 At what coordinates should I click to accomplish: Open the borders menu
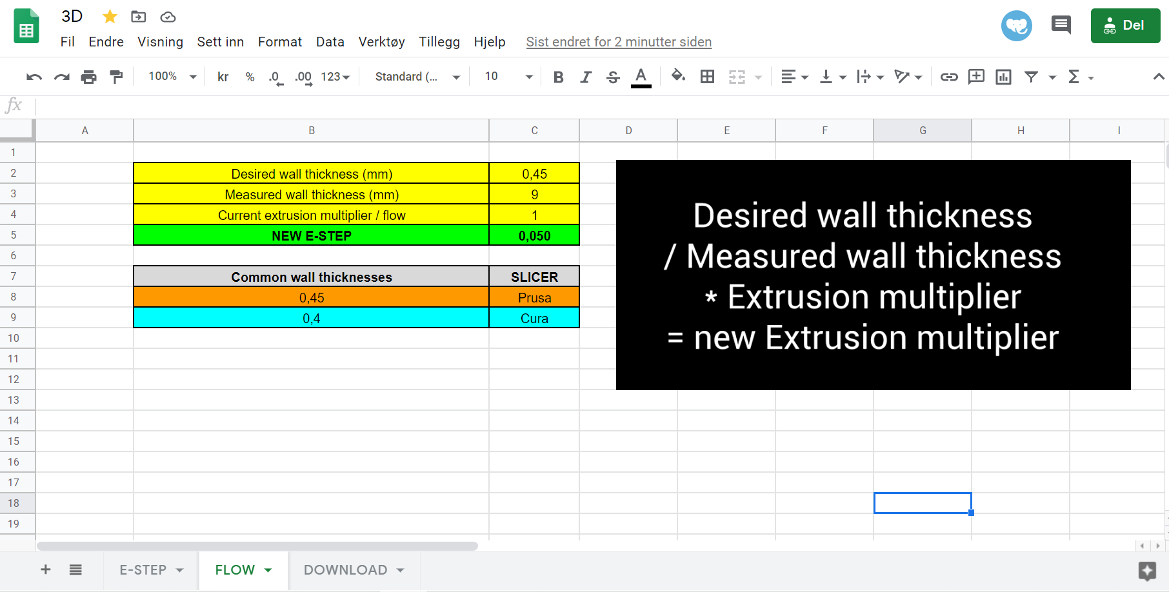pyautogui.click(x=707, y=77)
